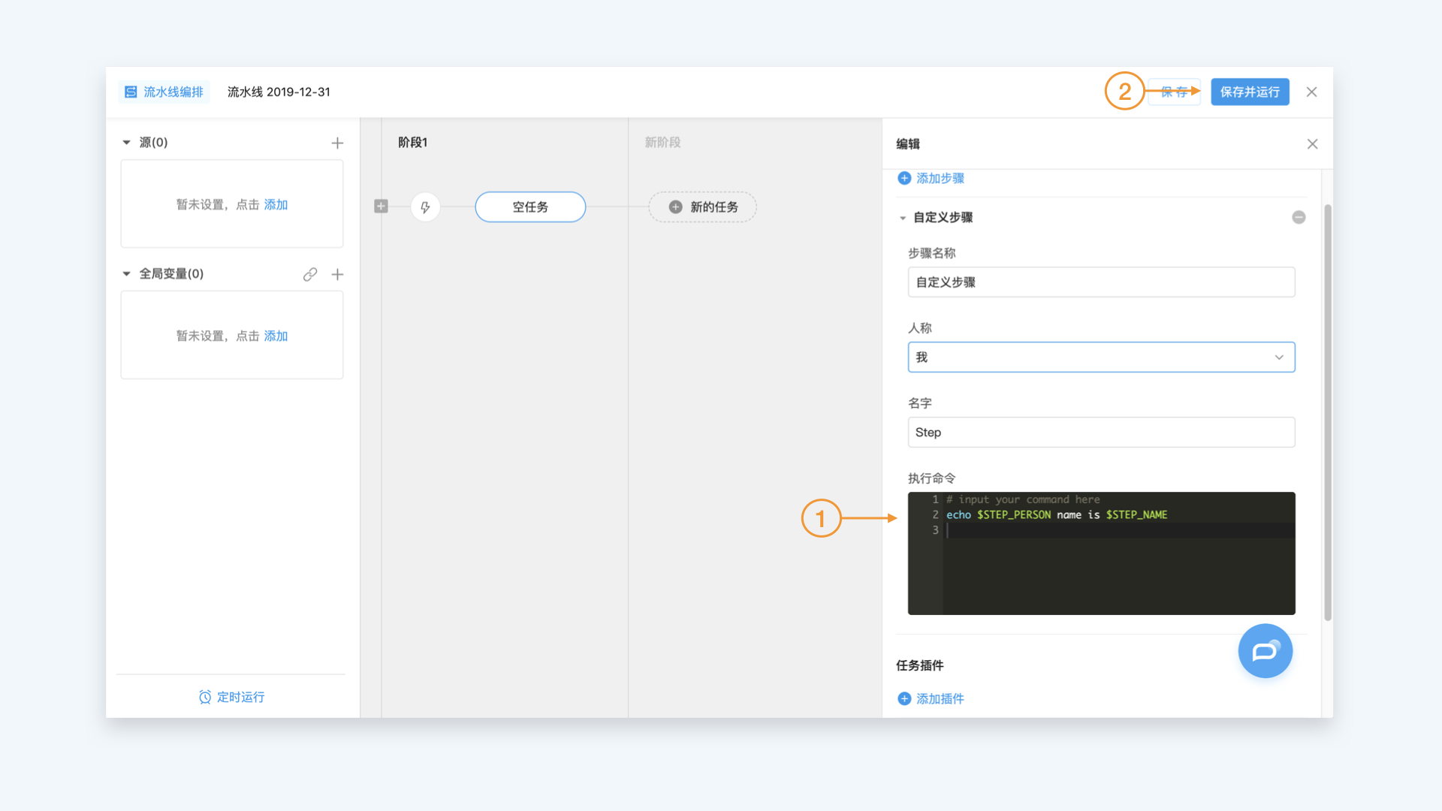
Task: Click 新的任务 to add a task
Action: (x=702, y=207)
